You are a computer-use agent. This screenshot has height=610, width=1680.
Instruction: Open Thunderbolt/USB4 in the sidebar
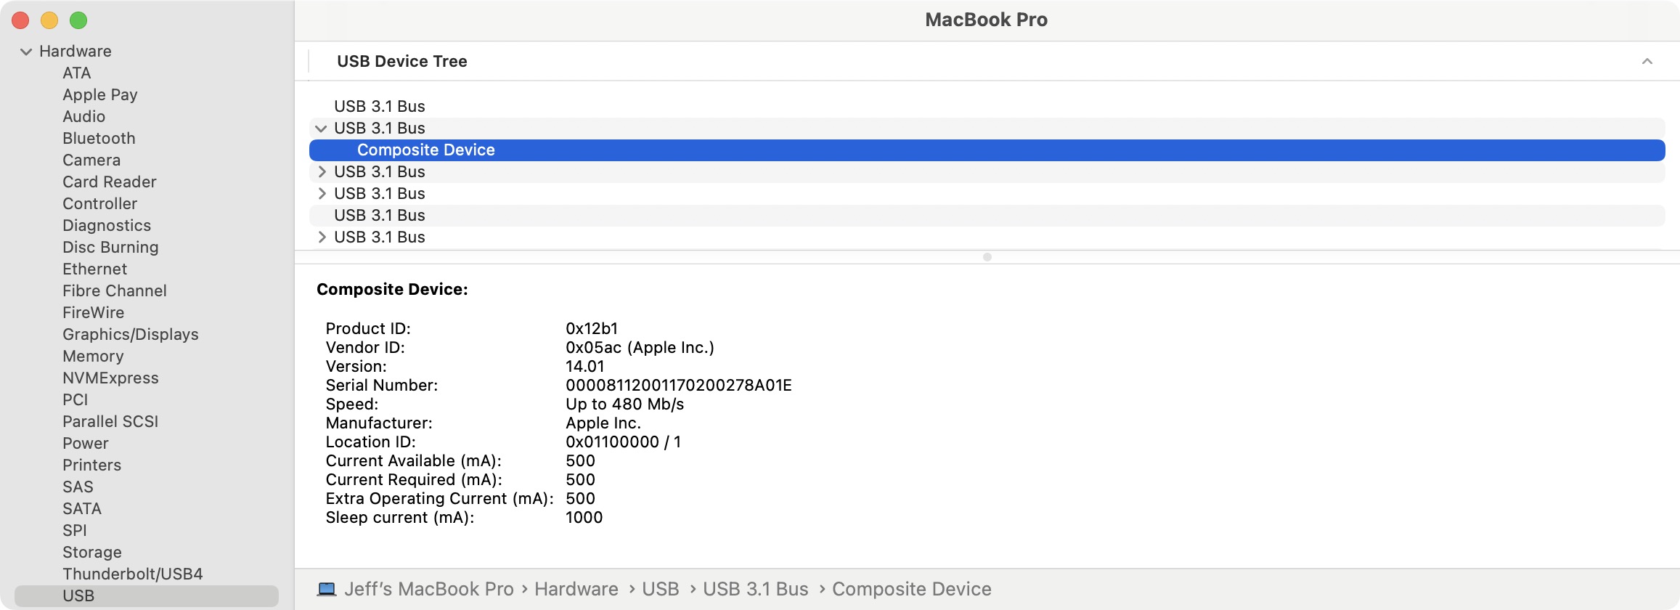(132, 574)
